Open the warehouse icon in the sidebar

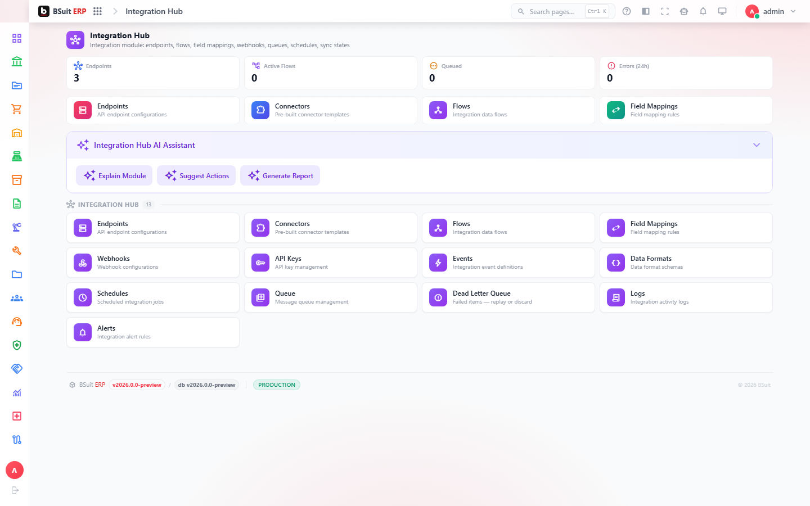[17, 133]
